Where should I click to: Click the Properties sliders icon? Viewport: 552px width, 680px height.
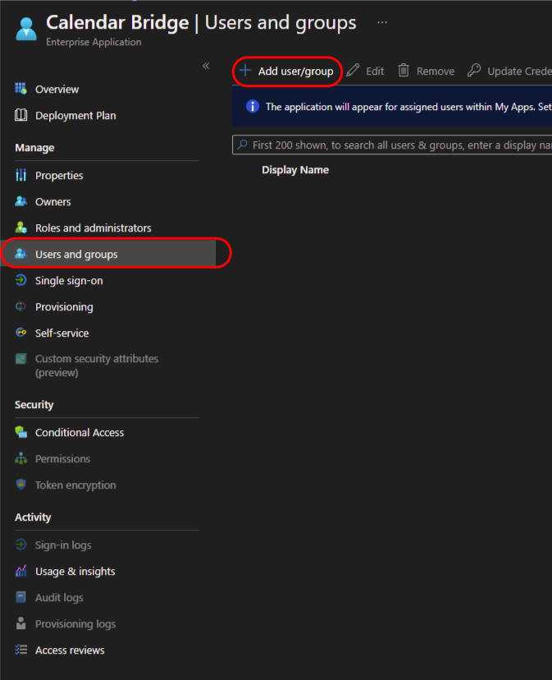21,175
